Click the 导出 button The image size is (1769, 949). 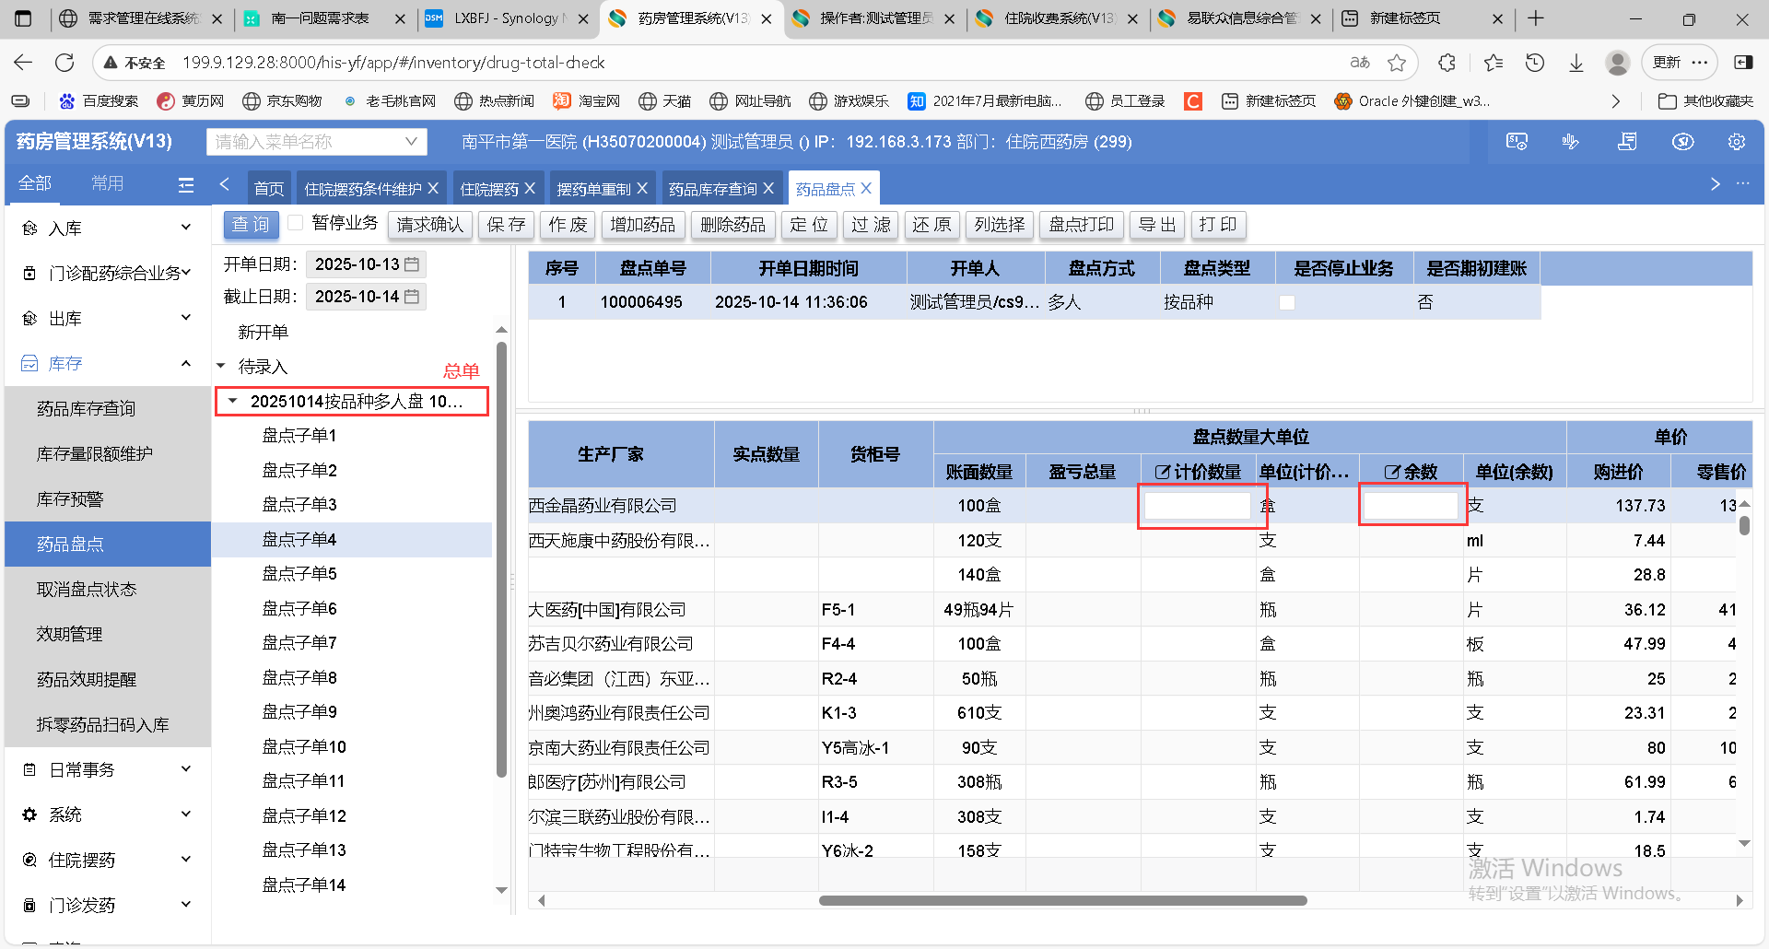[x=1157, y=225]
